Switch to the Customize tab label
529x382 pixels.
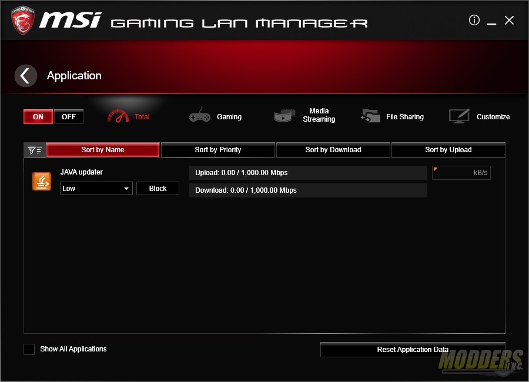(493, 117)
